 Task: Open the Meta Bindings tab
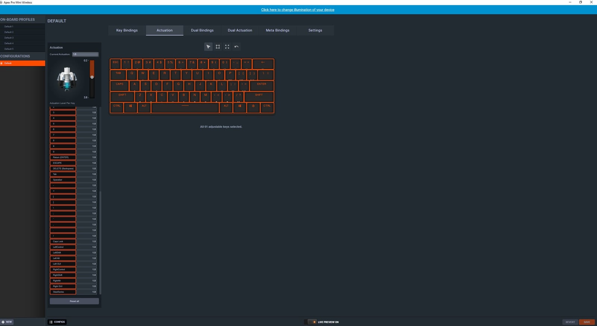click(x=277, y=30)
